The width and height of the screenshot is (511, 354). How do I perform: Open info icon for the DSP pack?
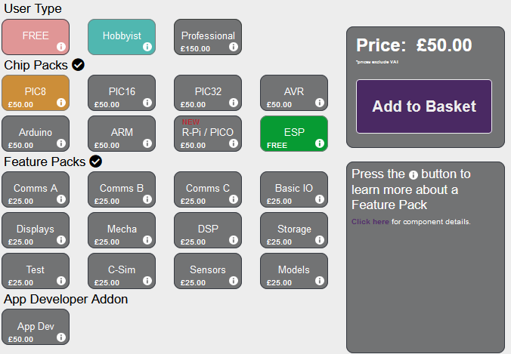point(234,241)
